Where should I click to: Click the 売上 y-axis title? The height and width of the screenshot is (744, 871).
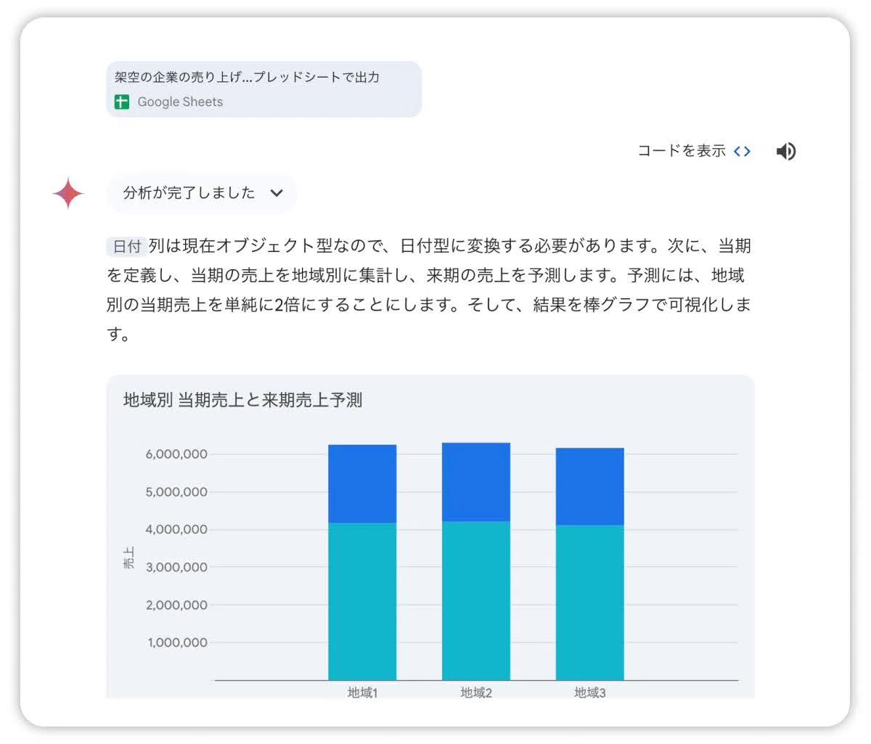(x=128, y=557)
